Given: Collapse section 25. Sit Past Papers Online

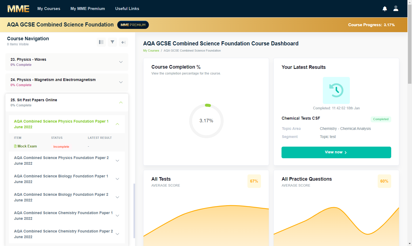Looking at the screenshot, I should (x=67, y=102).
